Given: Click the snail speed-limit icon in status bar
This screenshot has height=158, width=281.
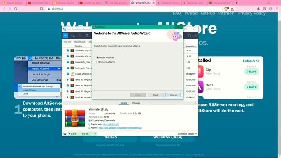Looking at the screenshot, I should pos(65,134).
